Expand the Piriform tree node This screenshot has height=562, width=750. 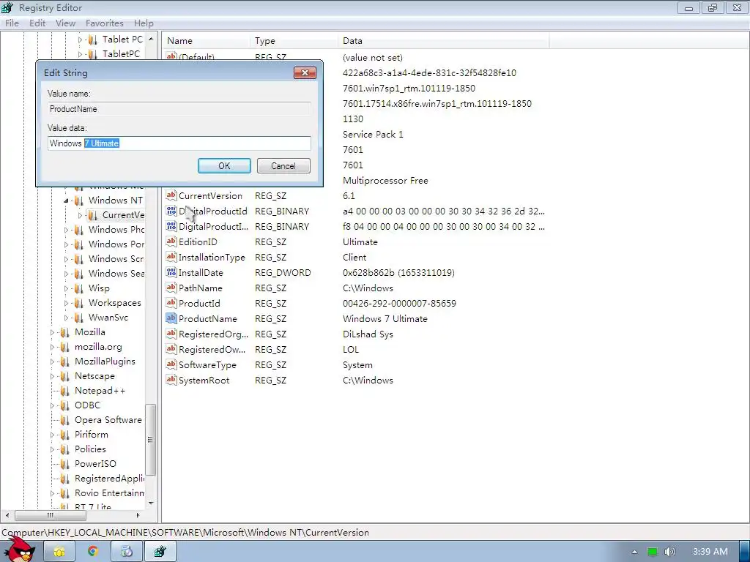tap(52, 435)
